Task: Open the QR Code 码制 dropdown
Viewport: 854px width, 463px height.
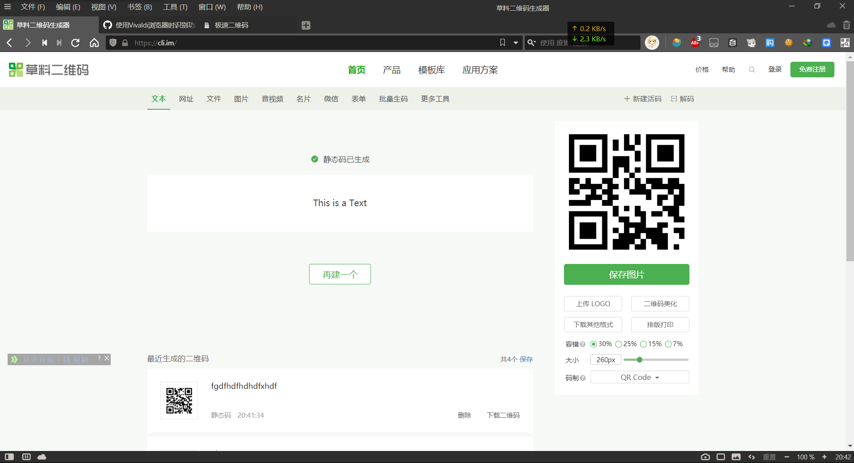Action: [x=640, y=377]
